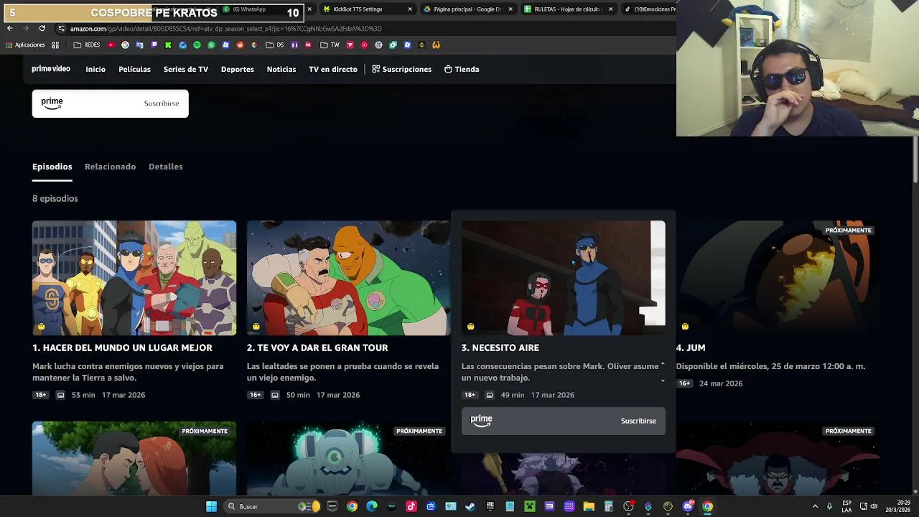
Task: Click subtitles icon for episode 2
Action: 275,395
